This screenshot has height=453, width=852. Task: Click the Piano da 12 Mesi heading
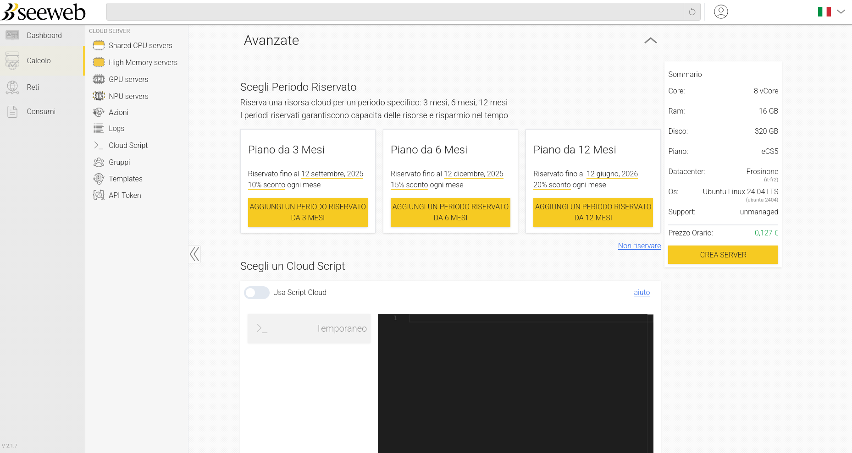point(575,150)
